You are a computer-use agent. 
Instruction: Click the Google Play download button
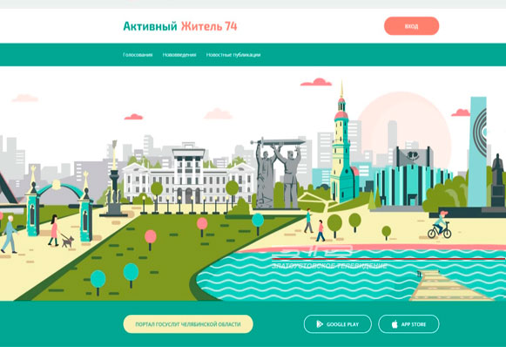point(338,324)
